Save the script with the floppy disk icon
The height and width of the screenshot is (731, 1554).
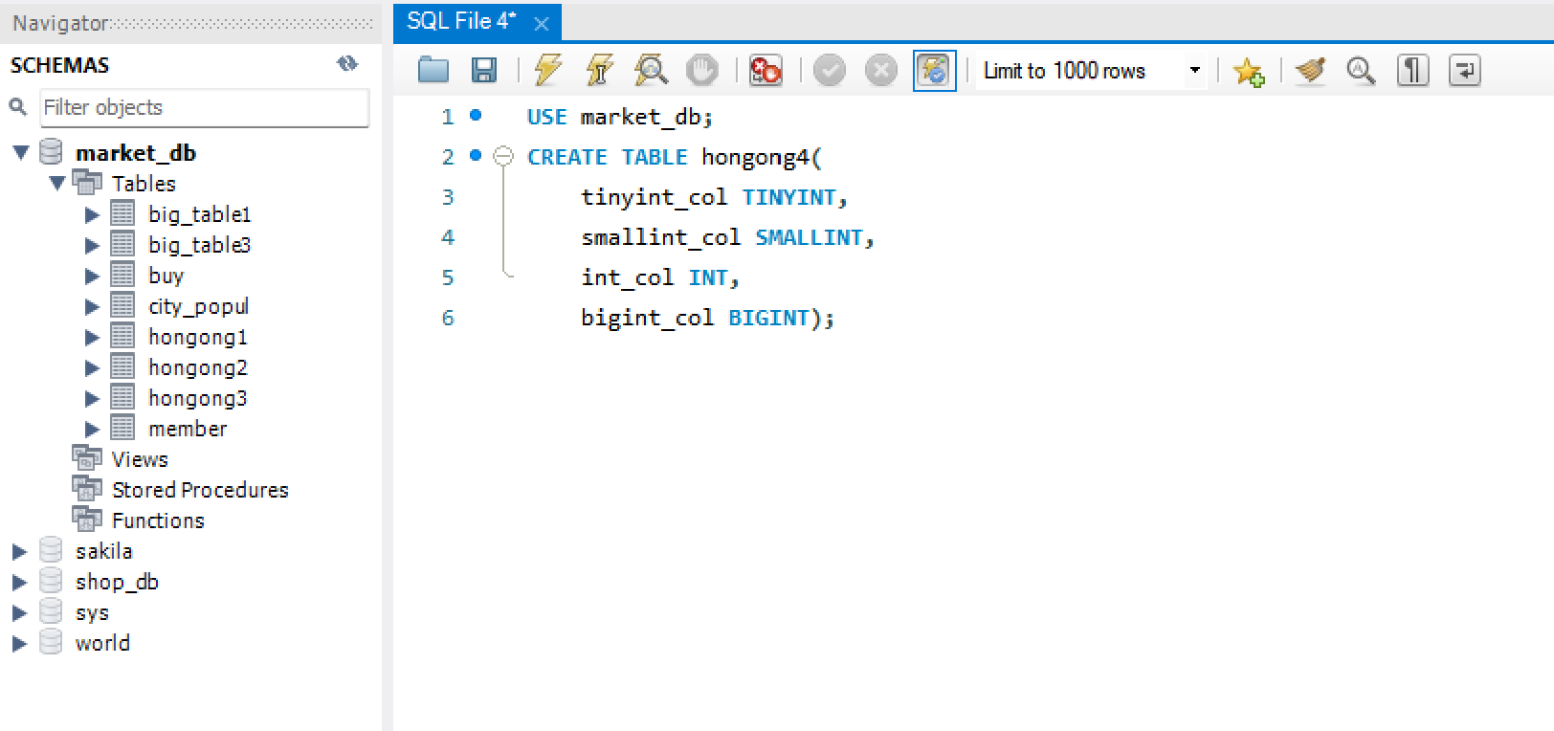pyautogui.click(x=484, y=70)
